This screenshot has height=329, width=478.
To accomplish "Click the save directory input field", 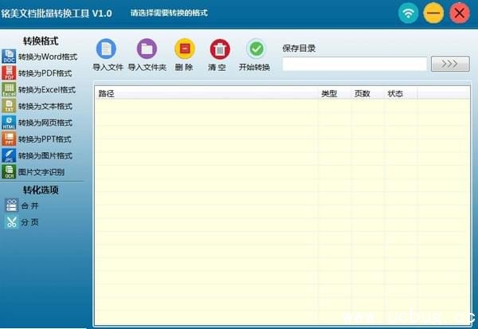I will (355, 64).
